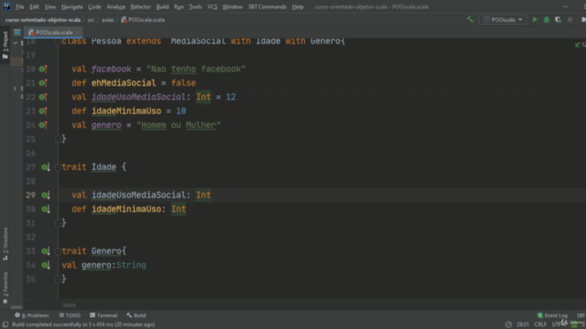Screen dimensions: 586x329
Task: Click implemented gutter icon on line 29
Action: coord(46,195)
